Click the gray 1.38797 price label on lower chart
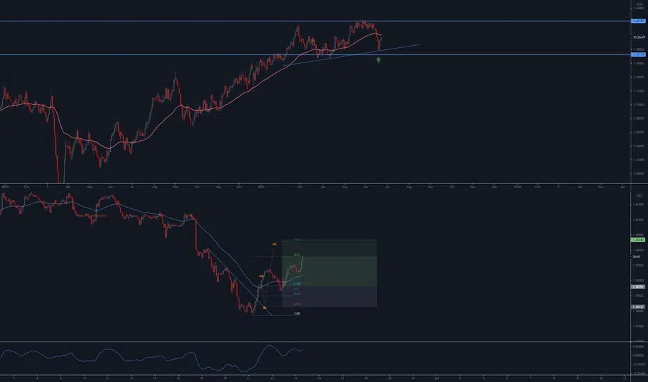The width and height of the screenshot is (648, 382). click(x=638, y=287)
